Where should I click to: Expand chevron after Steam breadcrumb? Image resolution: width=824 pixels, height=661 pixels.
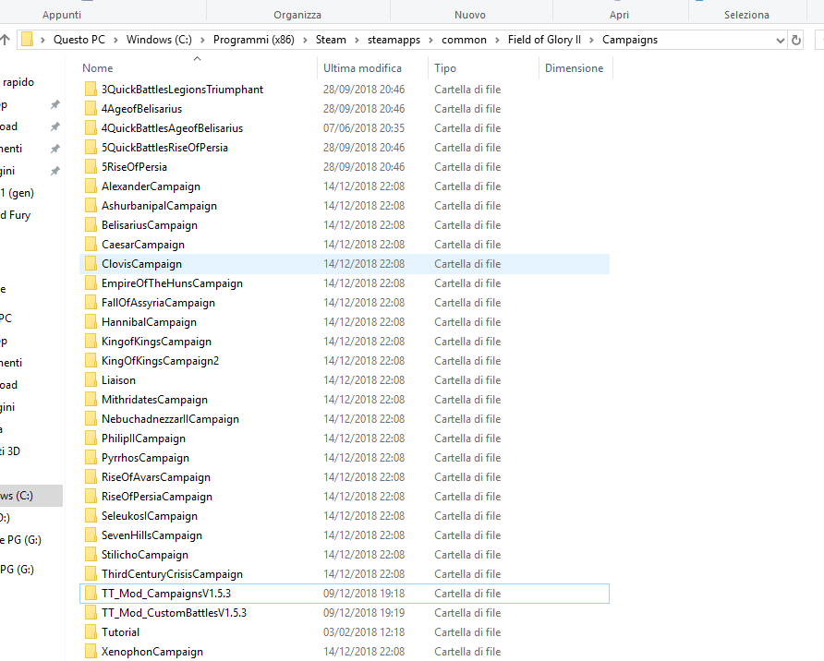357,40
